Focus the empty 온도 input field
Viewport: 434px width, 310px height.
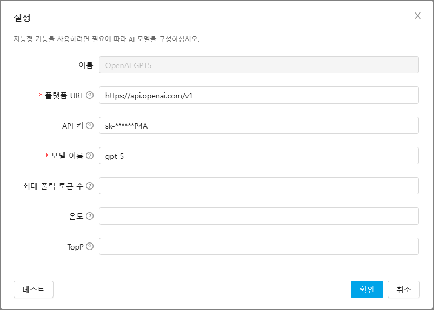coord(259,216)
